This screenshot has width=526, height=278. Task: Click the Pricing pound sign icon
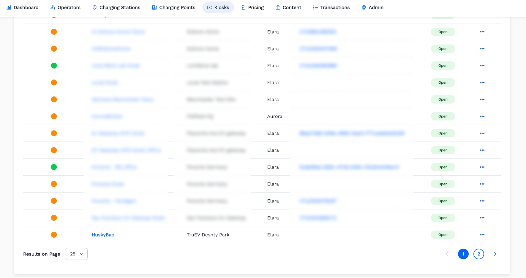[243, 7]
